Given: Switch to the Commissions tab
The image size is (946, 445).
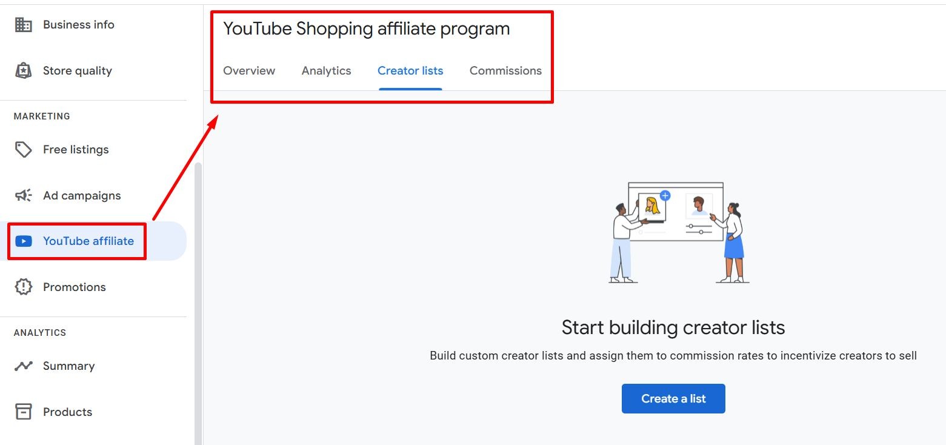Looking at the screenshot, I should tap(505, 70).
